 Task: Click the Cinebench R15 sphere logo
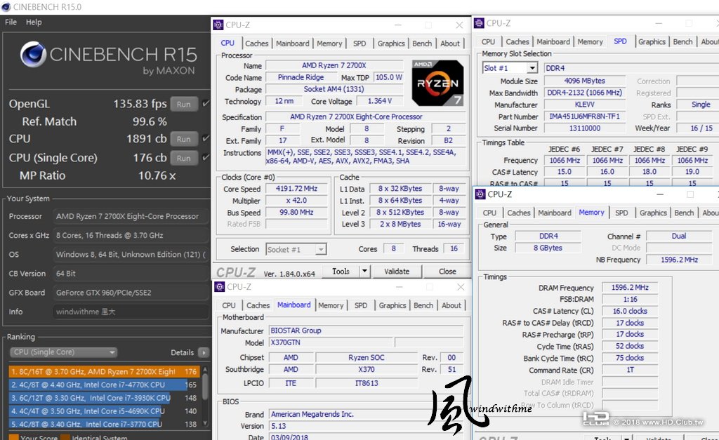pos(33,54)
